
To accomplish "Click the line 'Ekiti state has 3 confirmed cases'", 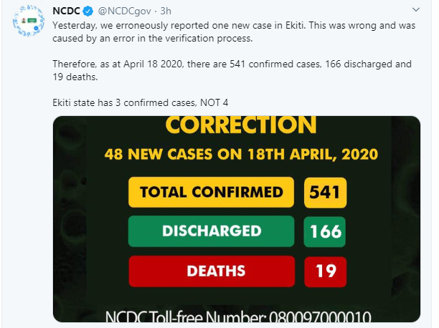I will (141, 103).
